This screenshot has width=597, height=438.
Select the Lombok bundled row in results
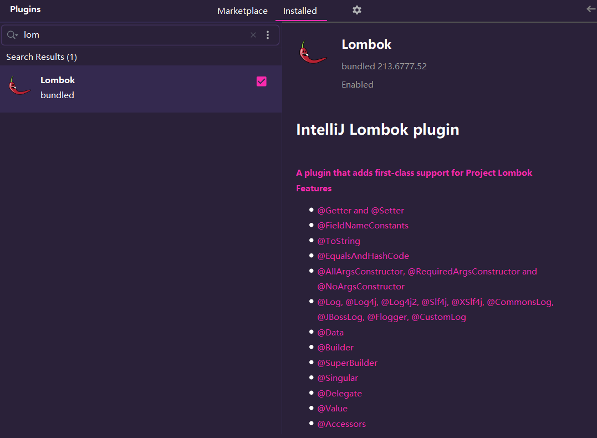(x=141, y=89)
